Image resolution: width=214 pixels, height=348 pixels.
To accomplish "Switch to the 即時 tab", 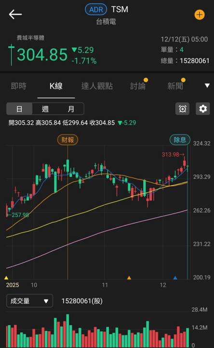I will point(19,86).
